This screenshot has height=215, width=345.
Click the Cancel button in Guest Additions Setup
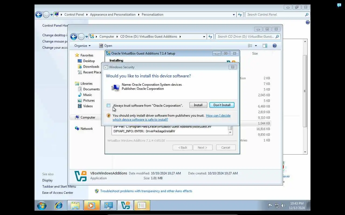point(226,148)
